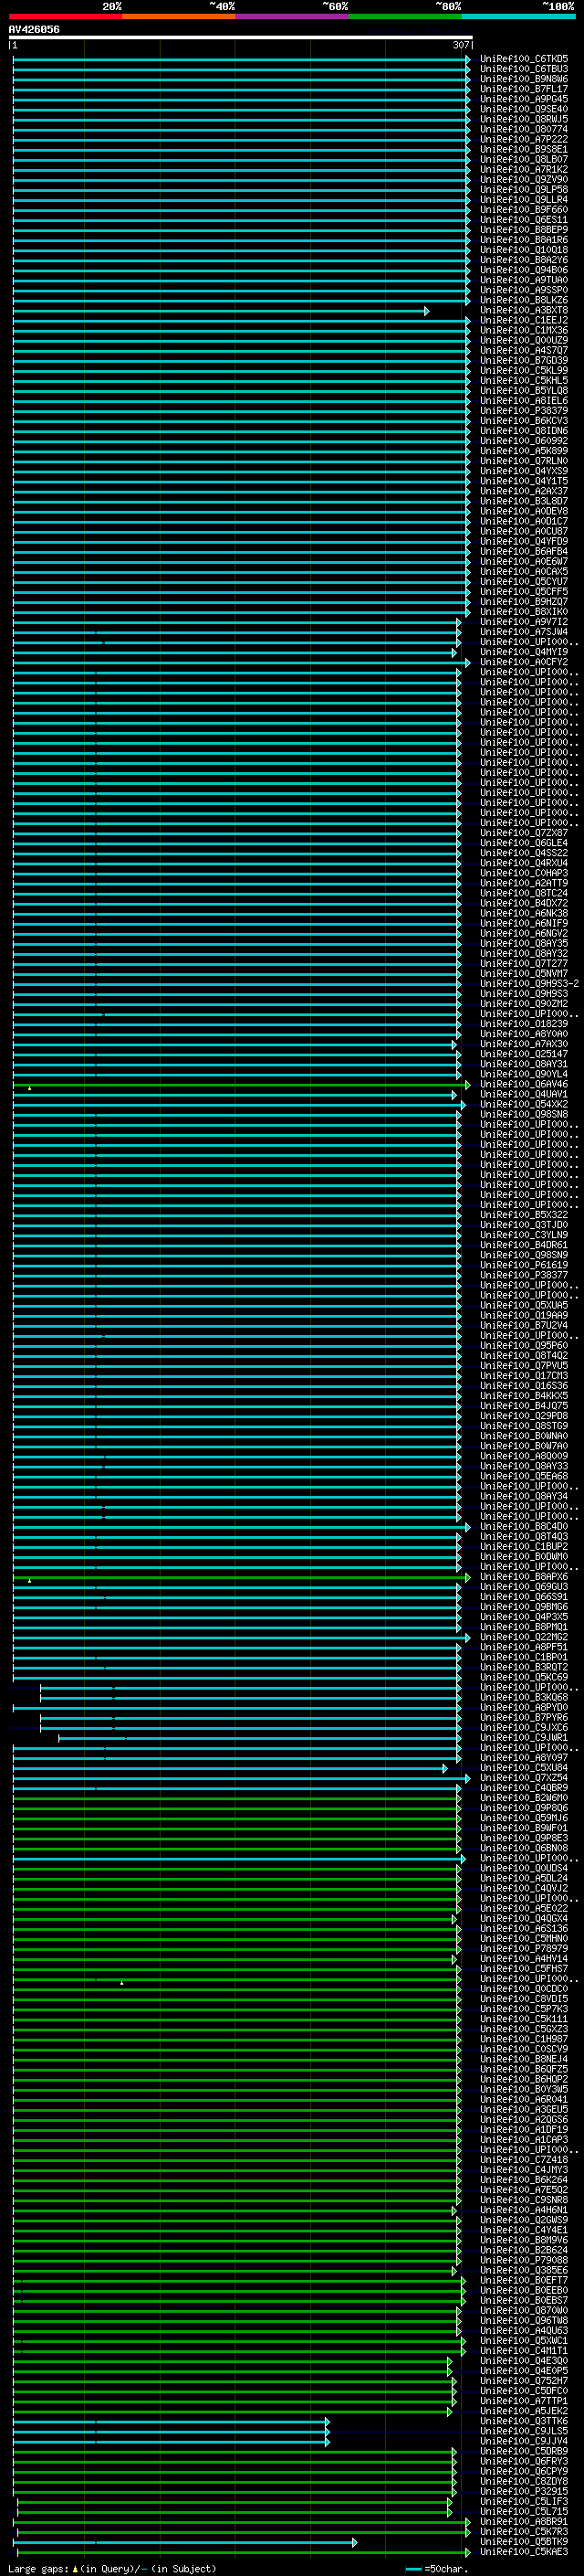
Task: Select hit label UniRef100_A9TUA0
Action: 524,280
